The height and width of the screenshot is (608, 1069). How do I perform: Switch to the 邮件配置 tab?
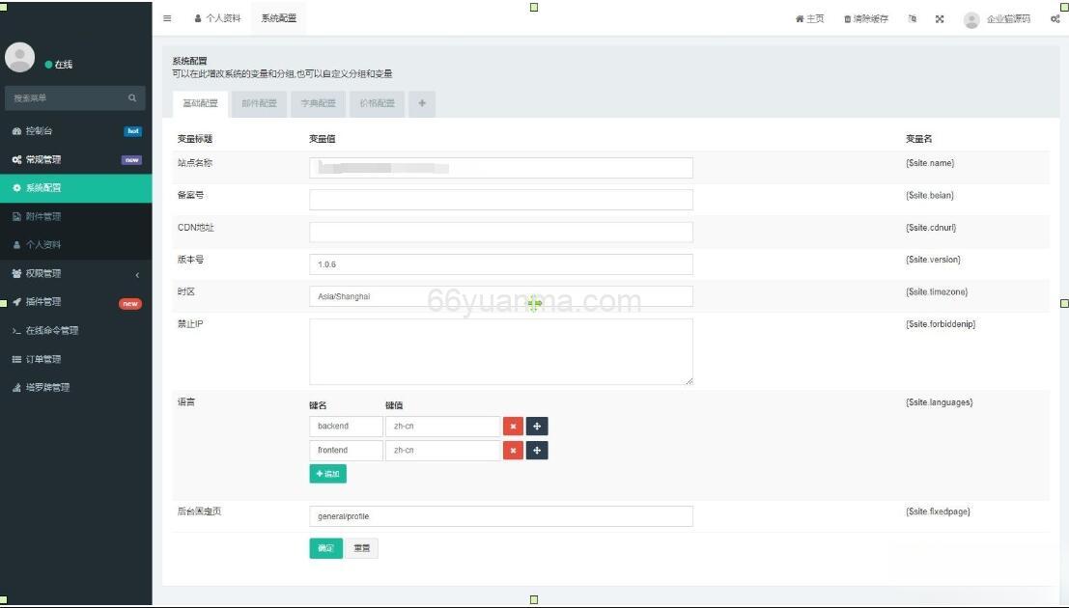coord(259,103)
